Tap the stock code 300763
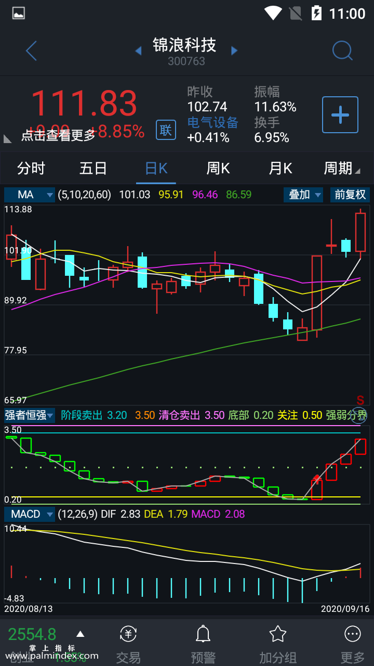The width and height of the screenshot is (374, 666). click(186, 61)
